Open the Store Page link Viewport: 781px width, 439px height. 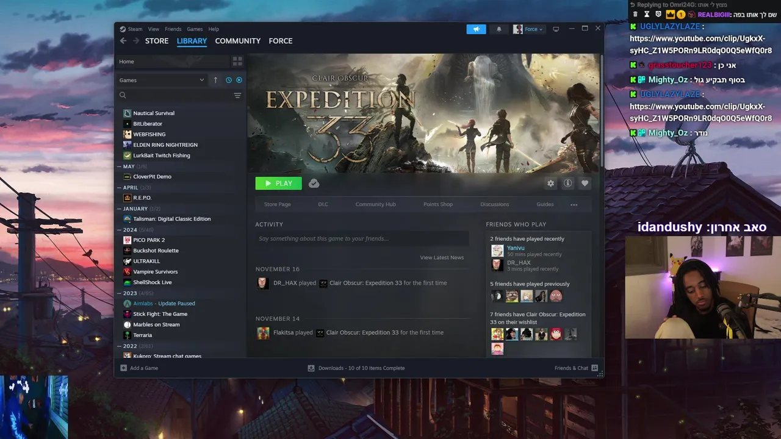tap(277, 204)
